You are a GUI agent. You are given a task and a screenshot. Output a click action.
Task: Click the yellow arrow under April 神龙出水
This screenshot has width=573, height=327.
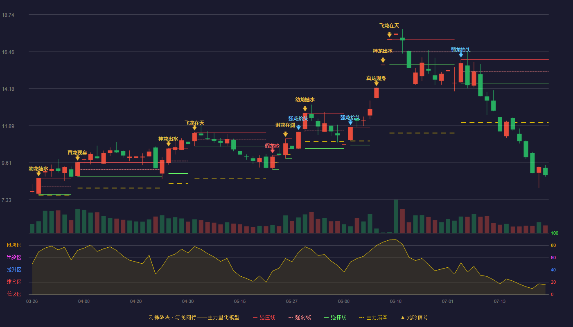tap(168, 144)
